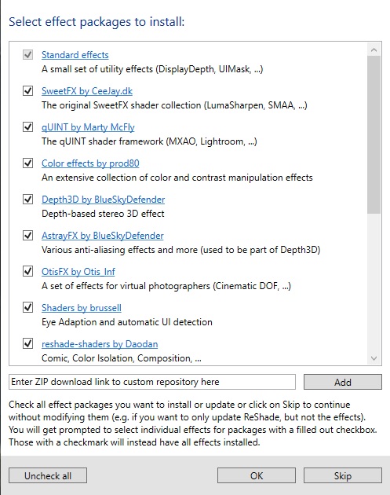Toggle Color effects by prod80 checkbox
This screenshot has height=495, width=390.
click(27, 163)
